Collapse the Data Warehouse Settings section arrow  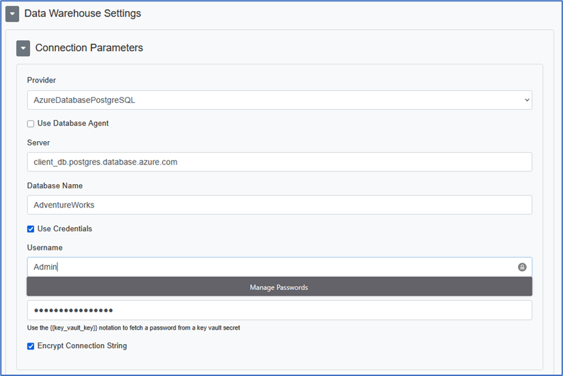click(12, 14)
